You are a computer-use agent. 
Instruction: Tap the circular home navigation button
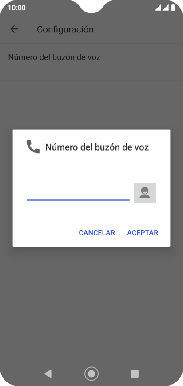click(x=91, y=374)
